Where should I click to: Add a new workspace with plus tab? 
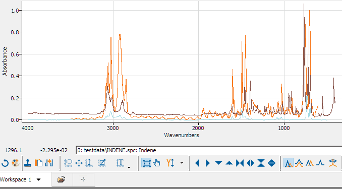pyautogui.click(x=83, y=179)
